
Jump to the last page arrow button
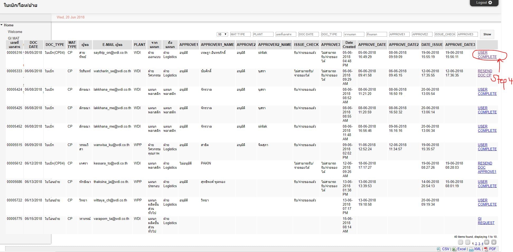pyautogui.click(x=494, y=242)
